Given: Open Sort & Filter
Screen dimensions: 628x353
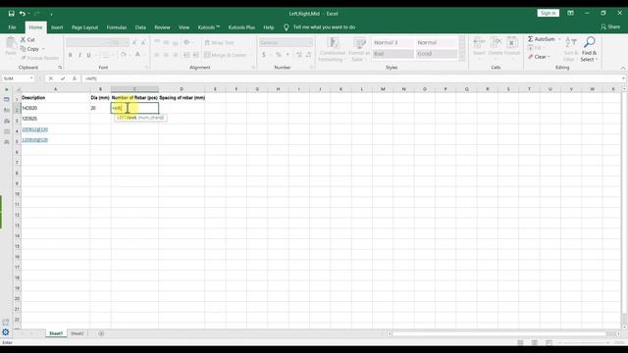Looking at the screenshot, I should pos(571,49).
